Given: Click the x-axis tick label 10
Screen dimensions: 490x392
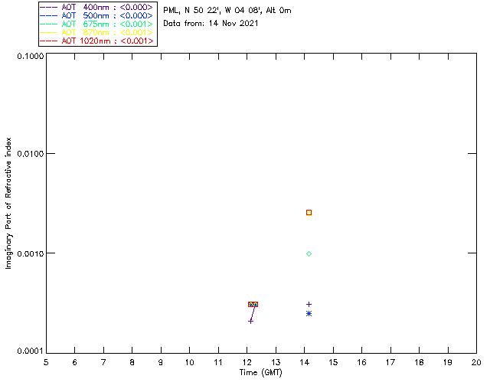Looking at the screenshot, I should tap(189, 362).
